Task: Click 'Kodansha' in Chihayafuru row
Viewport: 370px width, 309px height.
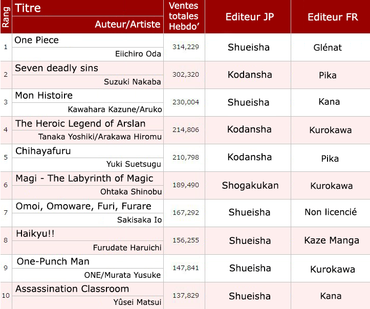Action: [x=249, y=157]
